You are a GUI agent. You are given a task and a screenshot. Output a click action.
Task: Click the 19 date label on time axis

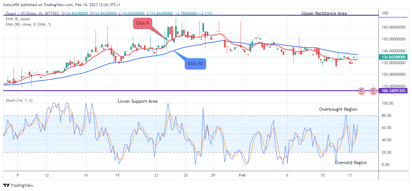(x=117, y=175)
